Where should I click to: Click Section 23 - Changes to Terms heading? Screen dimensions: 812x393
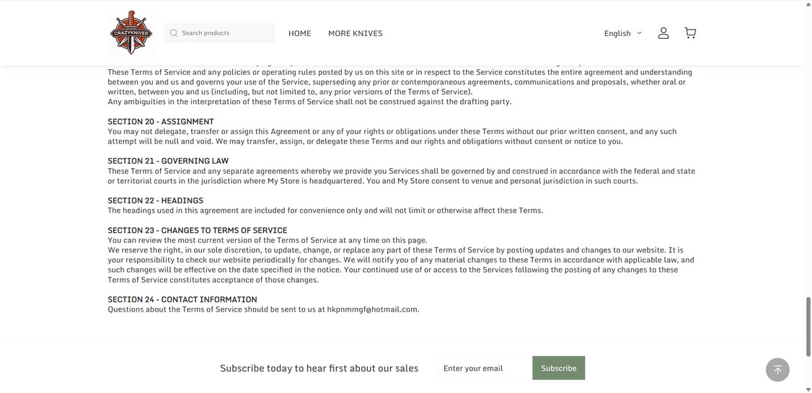(197, 230)
